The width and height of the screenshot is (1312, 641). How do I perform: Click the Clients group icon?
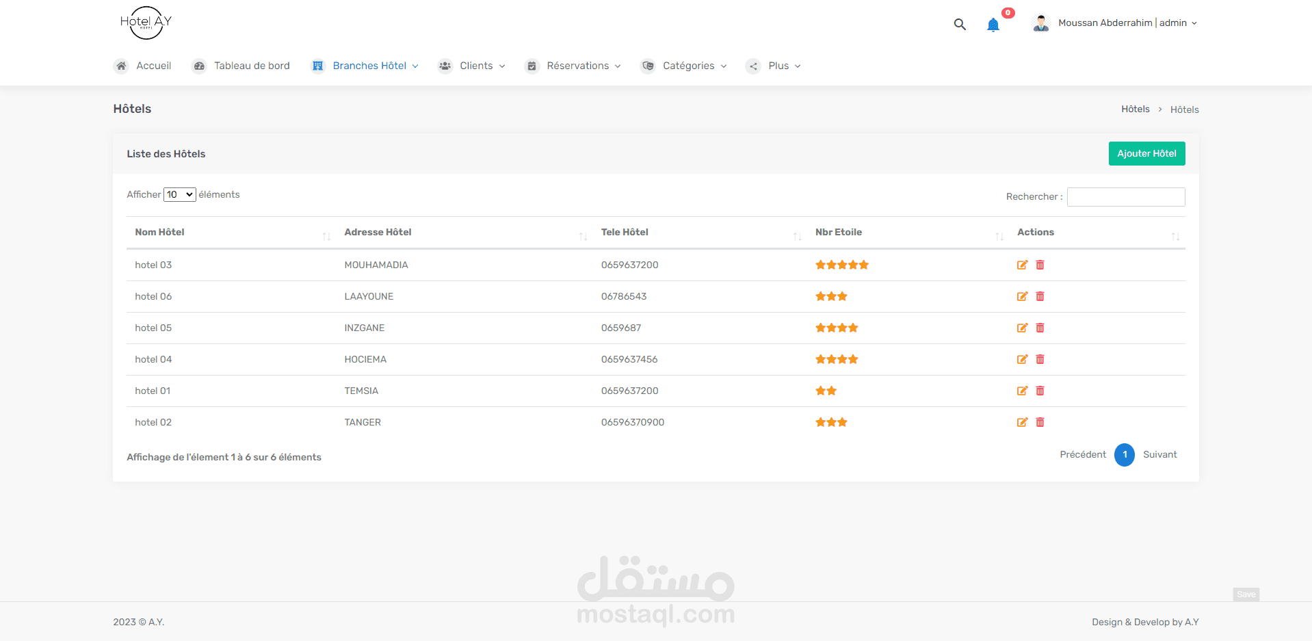[x=445, y=66]
